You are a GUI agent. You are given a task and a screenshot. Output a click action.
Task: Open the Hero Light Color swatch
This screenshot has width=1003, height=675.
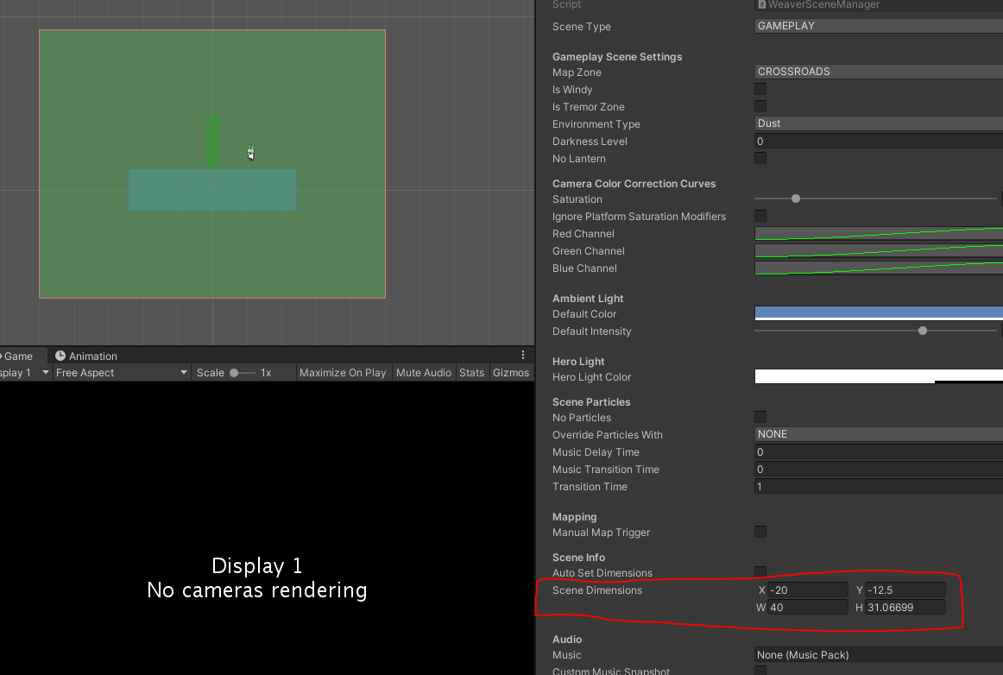click(877, 376)
